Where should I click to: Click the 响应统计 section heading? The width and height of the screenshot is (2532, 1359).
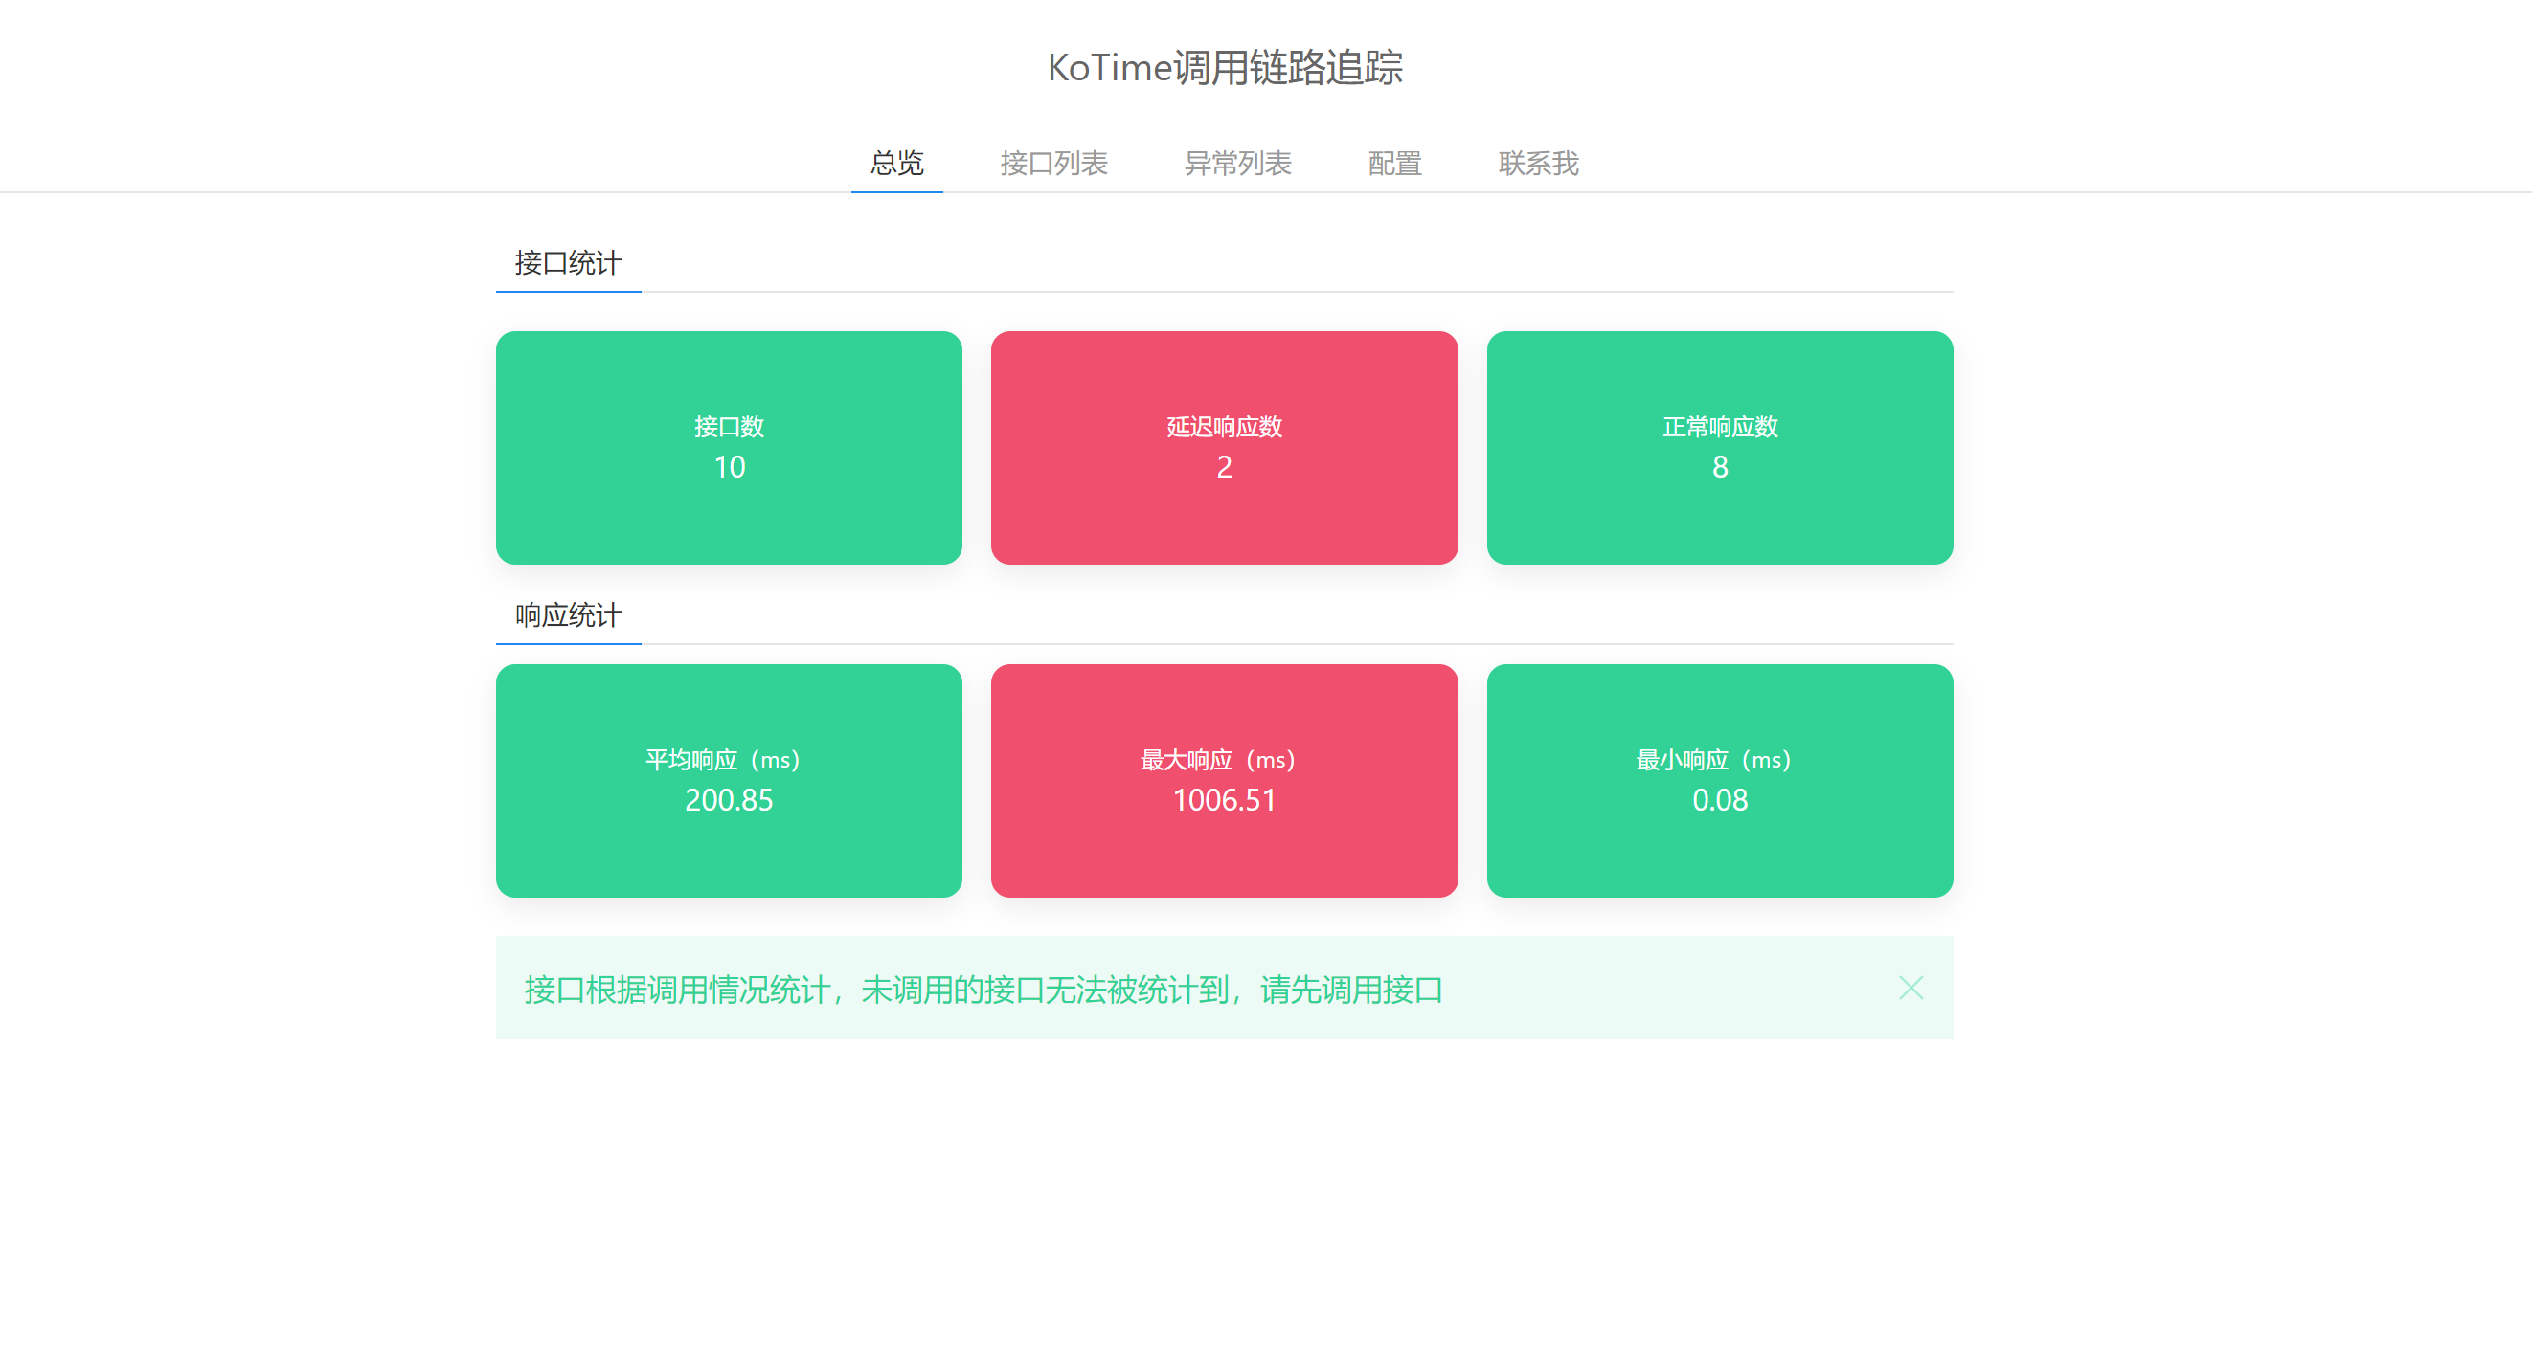click(568, 616)
